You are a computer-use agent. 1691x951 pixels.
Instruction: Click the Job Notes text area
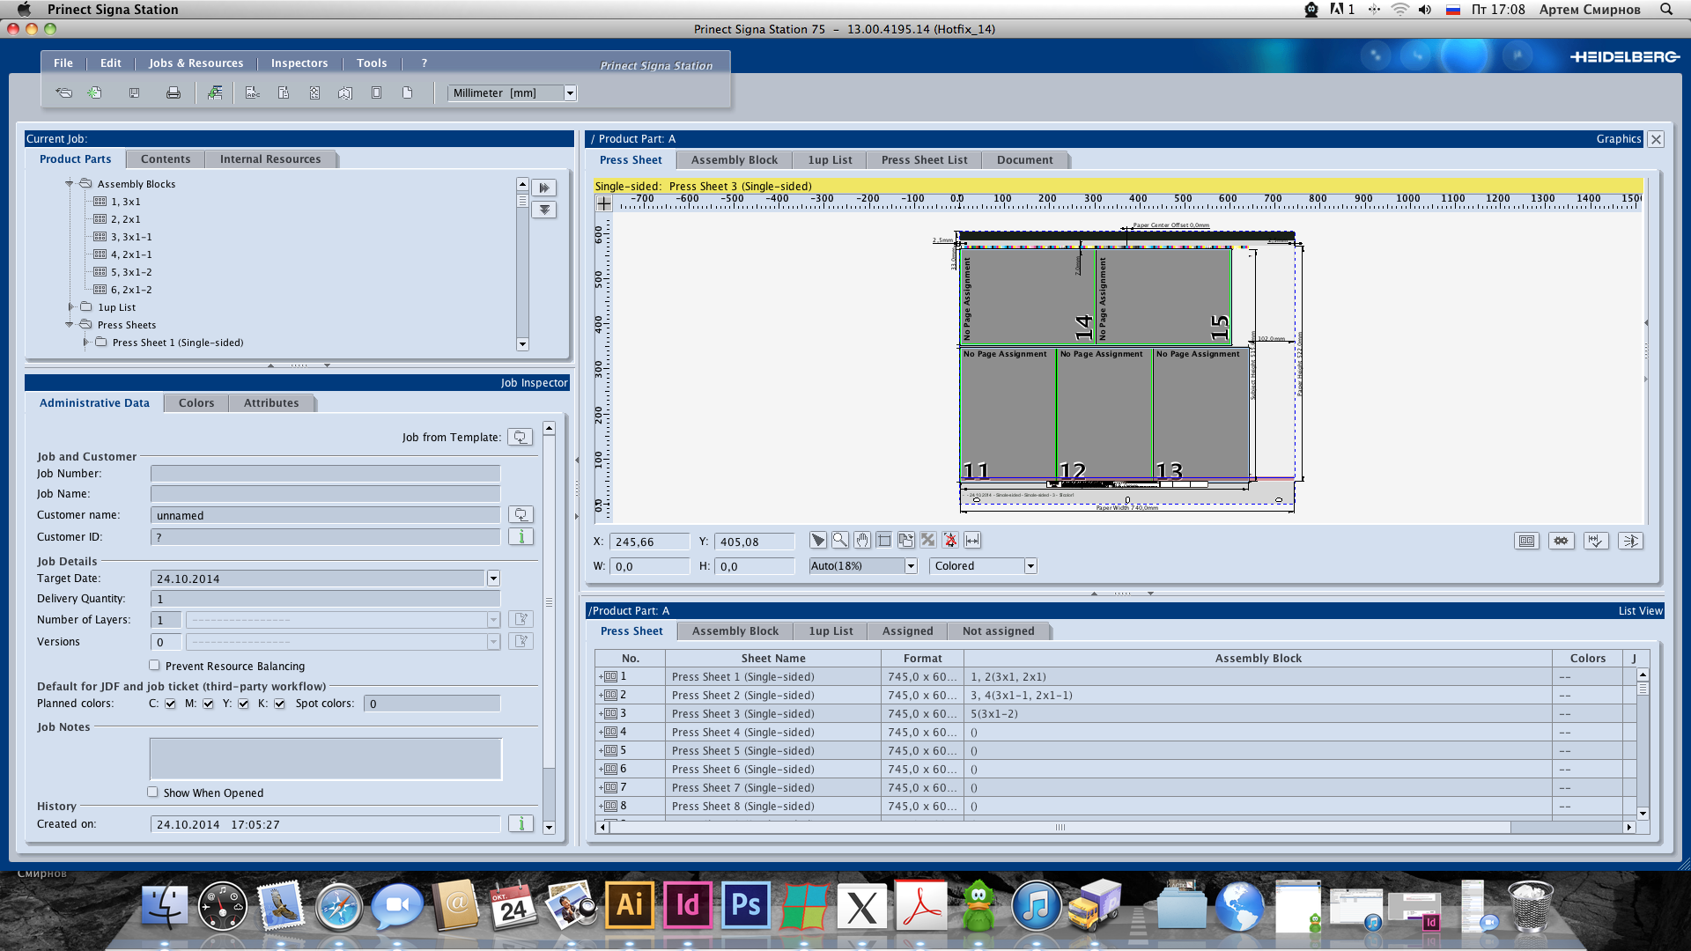326,759
